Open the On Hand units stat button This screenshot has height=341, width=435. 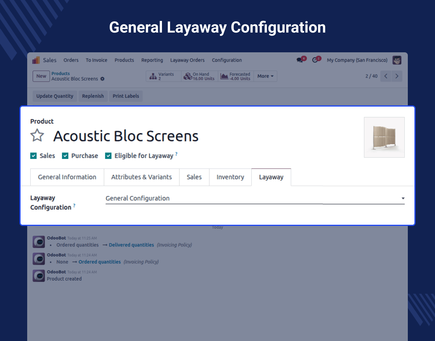(200, 76)
